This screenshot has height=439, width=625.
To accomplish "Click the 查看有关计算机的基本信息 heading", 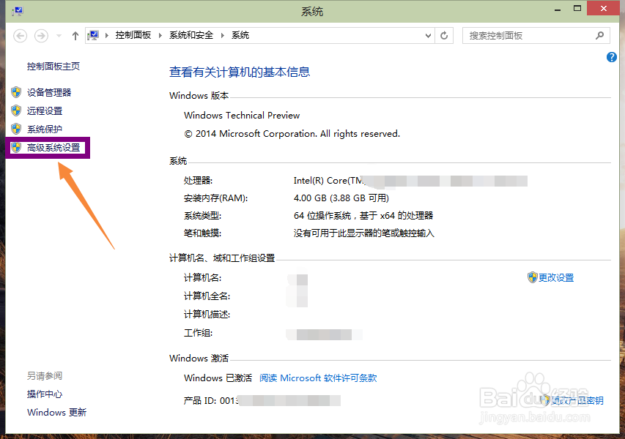I will coord(240,72).
